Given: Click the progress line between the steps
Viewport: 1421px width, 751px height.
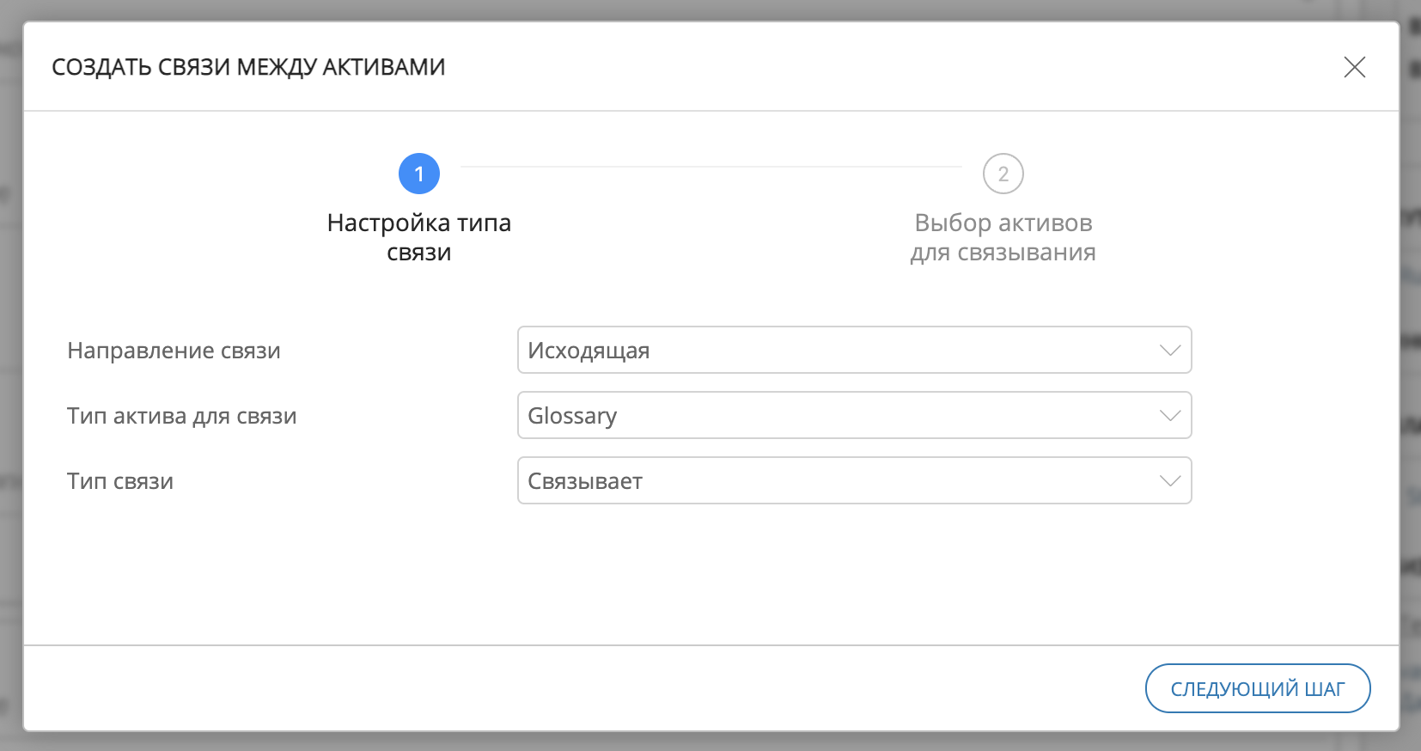Looking at the screenshot, I should [x=710, y=167].
